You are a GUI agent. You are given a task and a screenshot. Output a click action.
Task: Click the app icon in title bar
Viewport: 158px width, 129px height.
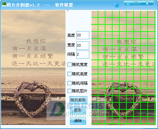[x=4, y=5]
